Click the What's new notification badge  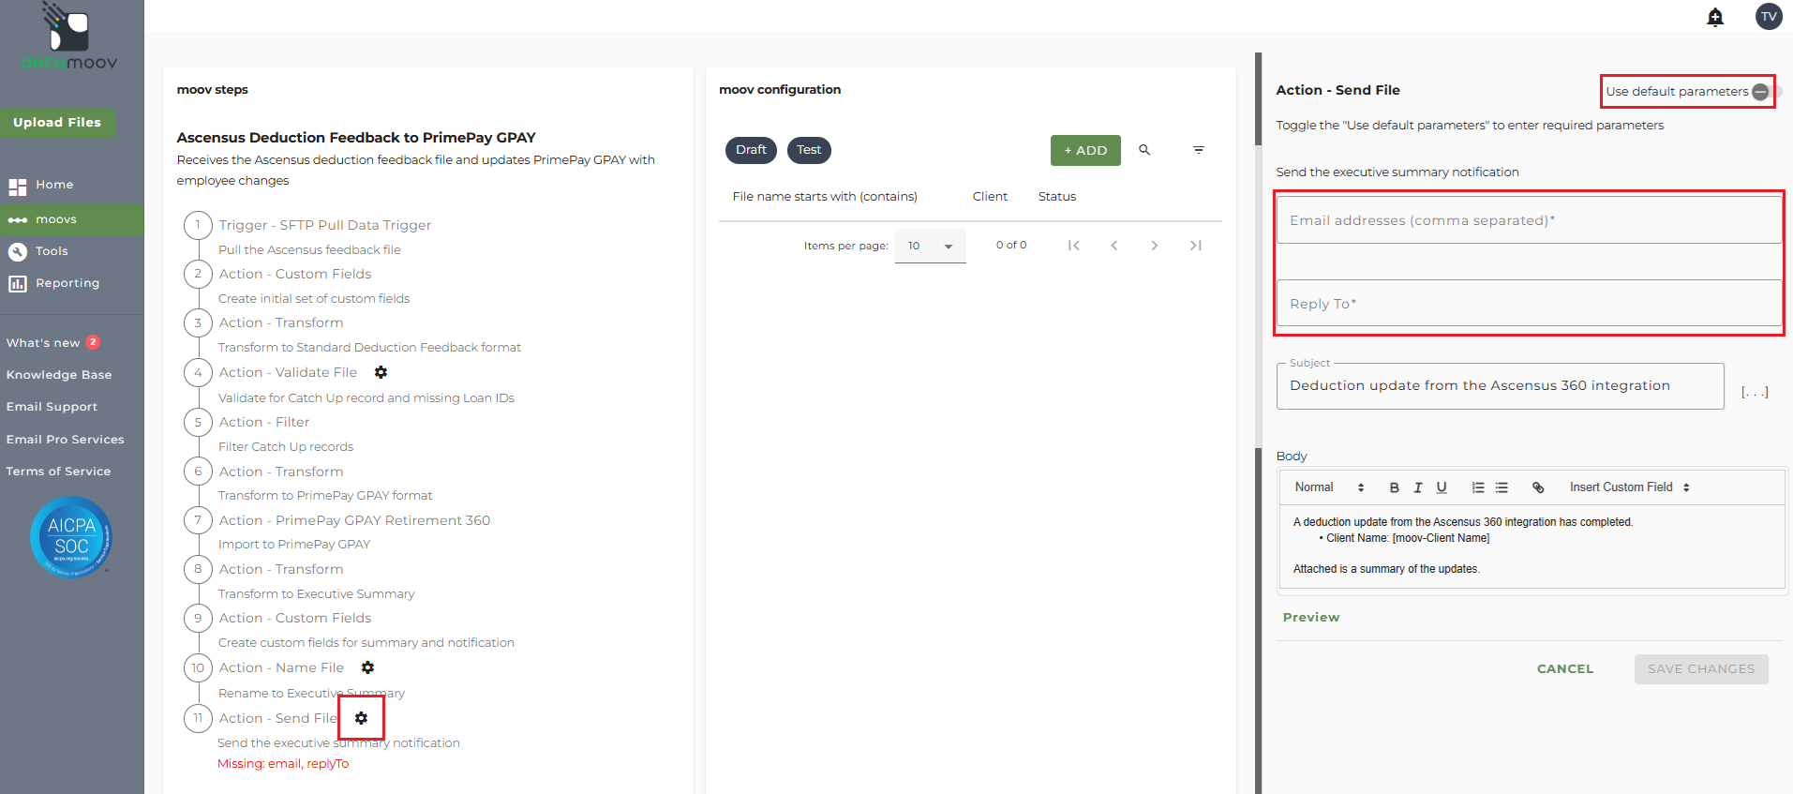[93, 342]
